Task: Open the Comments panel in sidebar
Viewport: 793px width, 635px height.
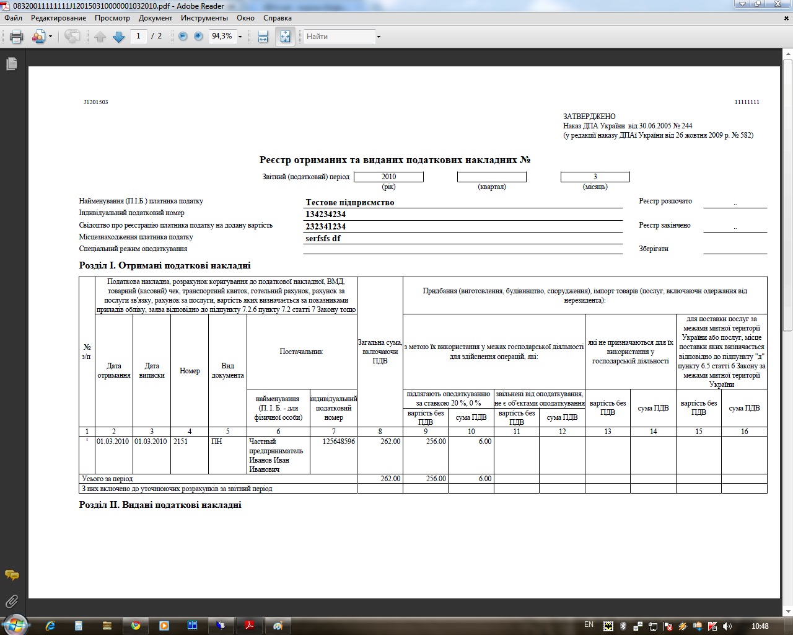Action: (x=12, y=575)
